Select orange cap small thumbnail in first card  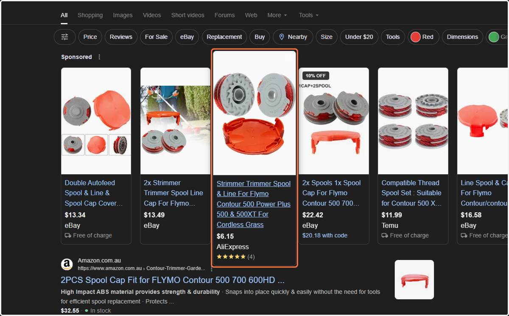[96, 144]
